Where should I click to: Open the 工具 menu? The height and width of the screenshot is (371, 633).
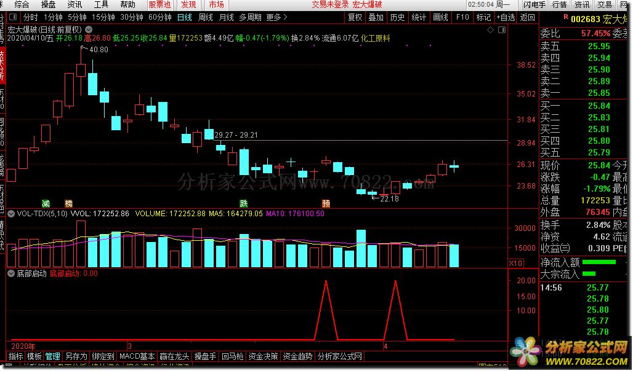click(102, 5)
